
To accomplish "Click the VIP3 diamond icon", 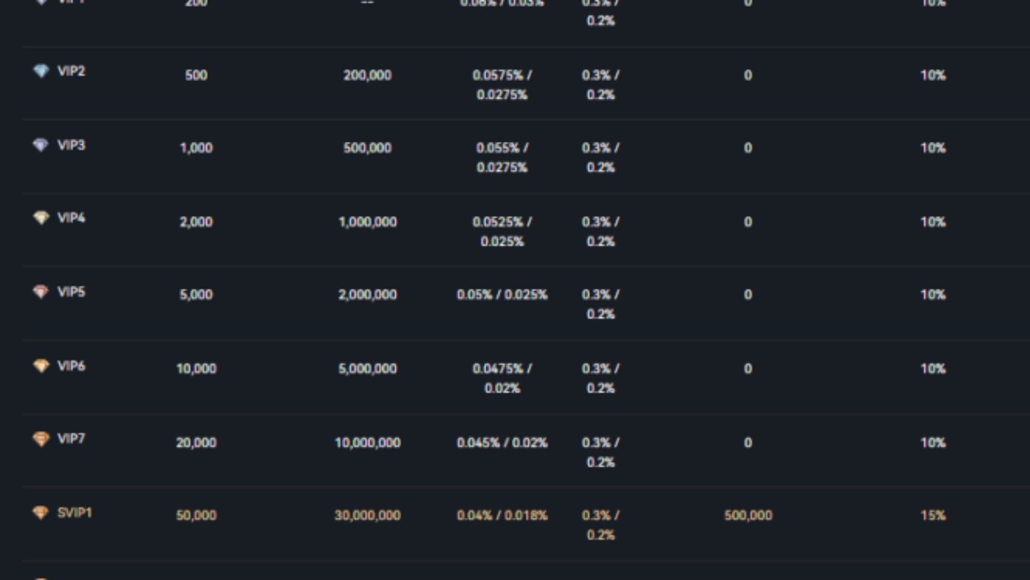I will pos(41,145).
